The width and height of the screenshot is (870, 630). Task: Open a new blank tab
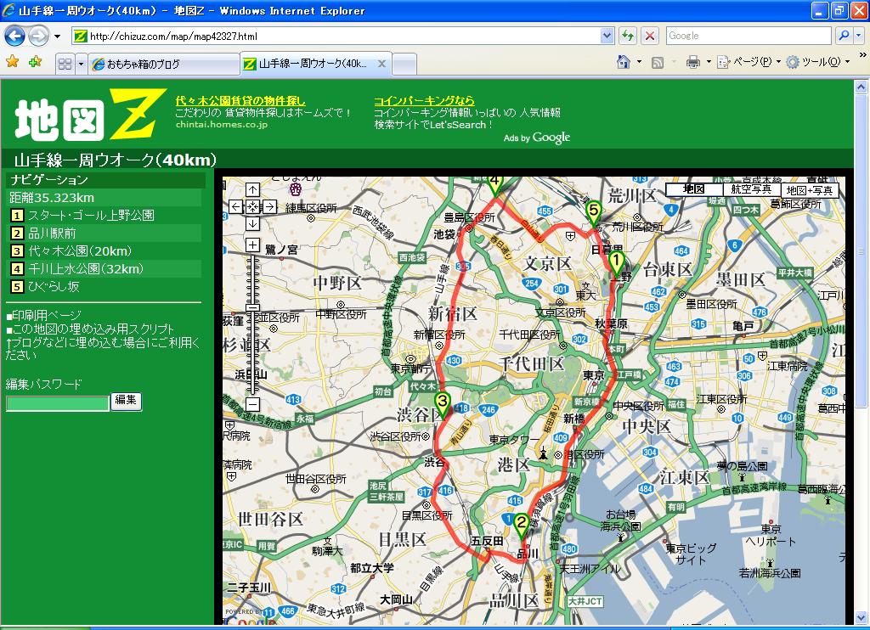point(404,65)
